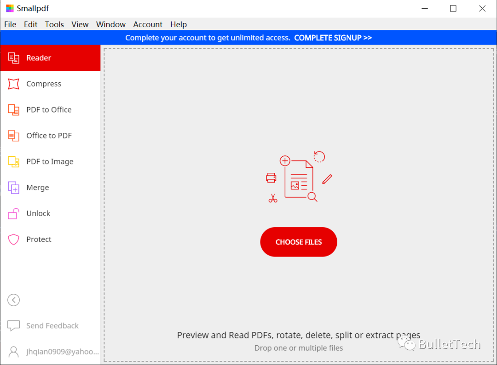Open the Account menu
Screen dimensions: 497x365
(x=148, y=24)
